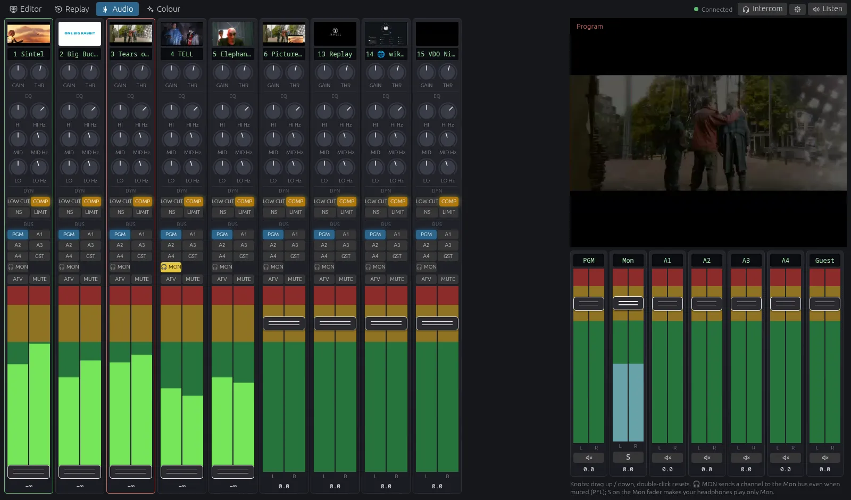
Task: Enable AFV on channel 6 Picture
Action: tap(273, 279)
